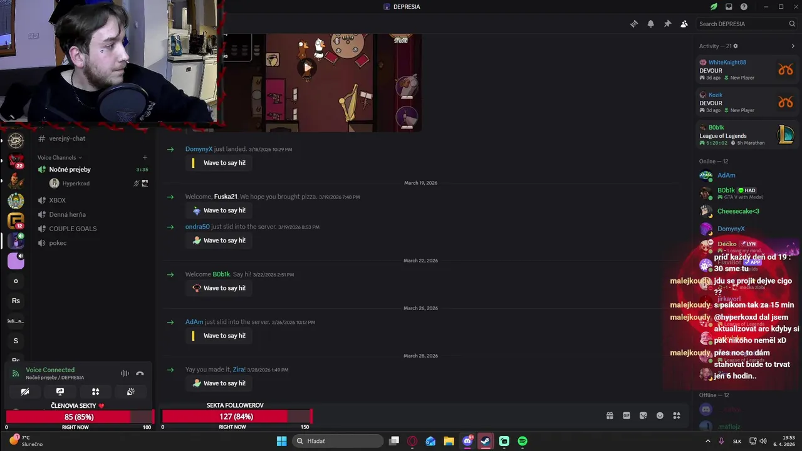802x451 pixels.
Task: Open Kozik DEVOUR activity card
Action: tap(747, 102)
